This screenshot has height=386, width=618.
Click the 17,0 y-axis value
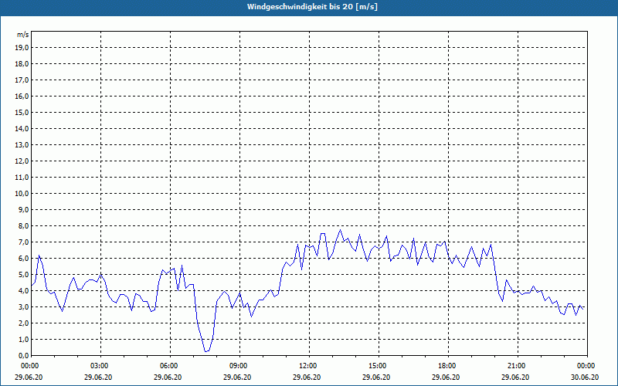(22, 80)
